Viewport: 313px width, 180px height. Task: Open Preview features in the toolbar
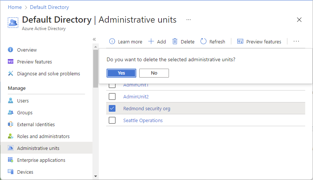(x=259, y=42)
